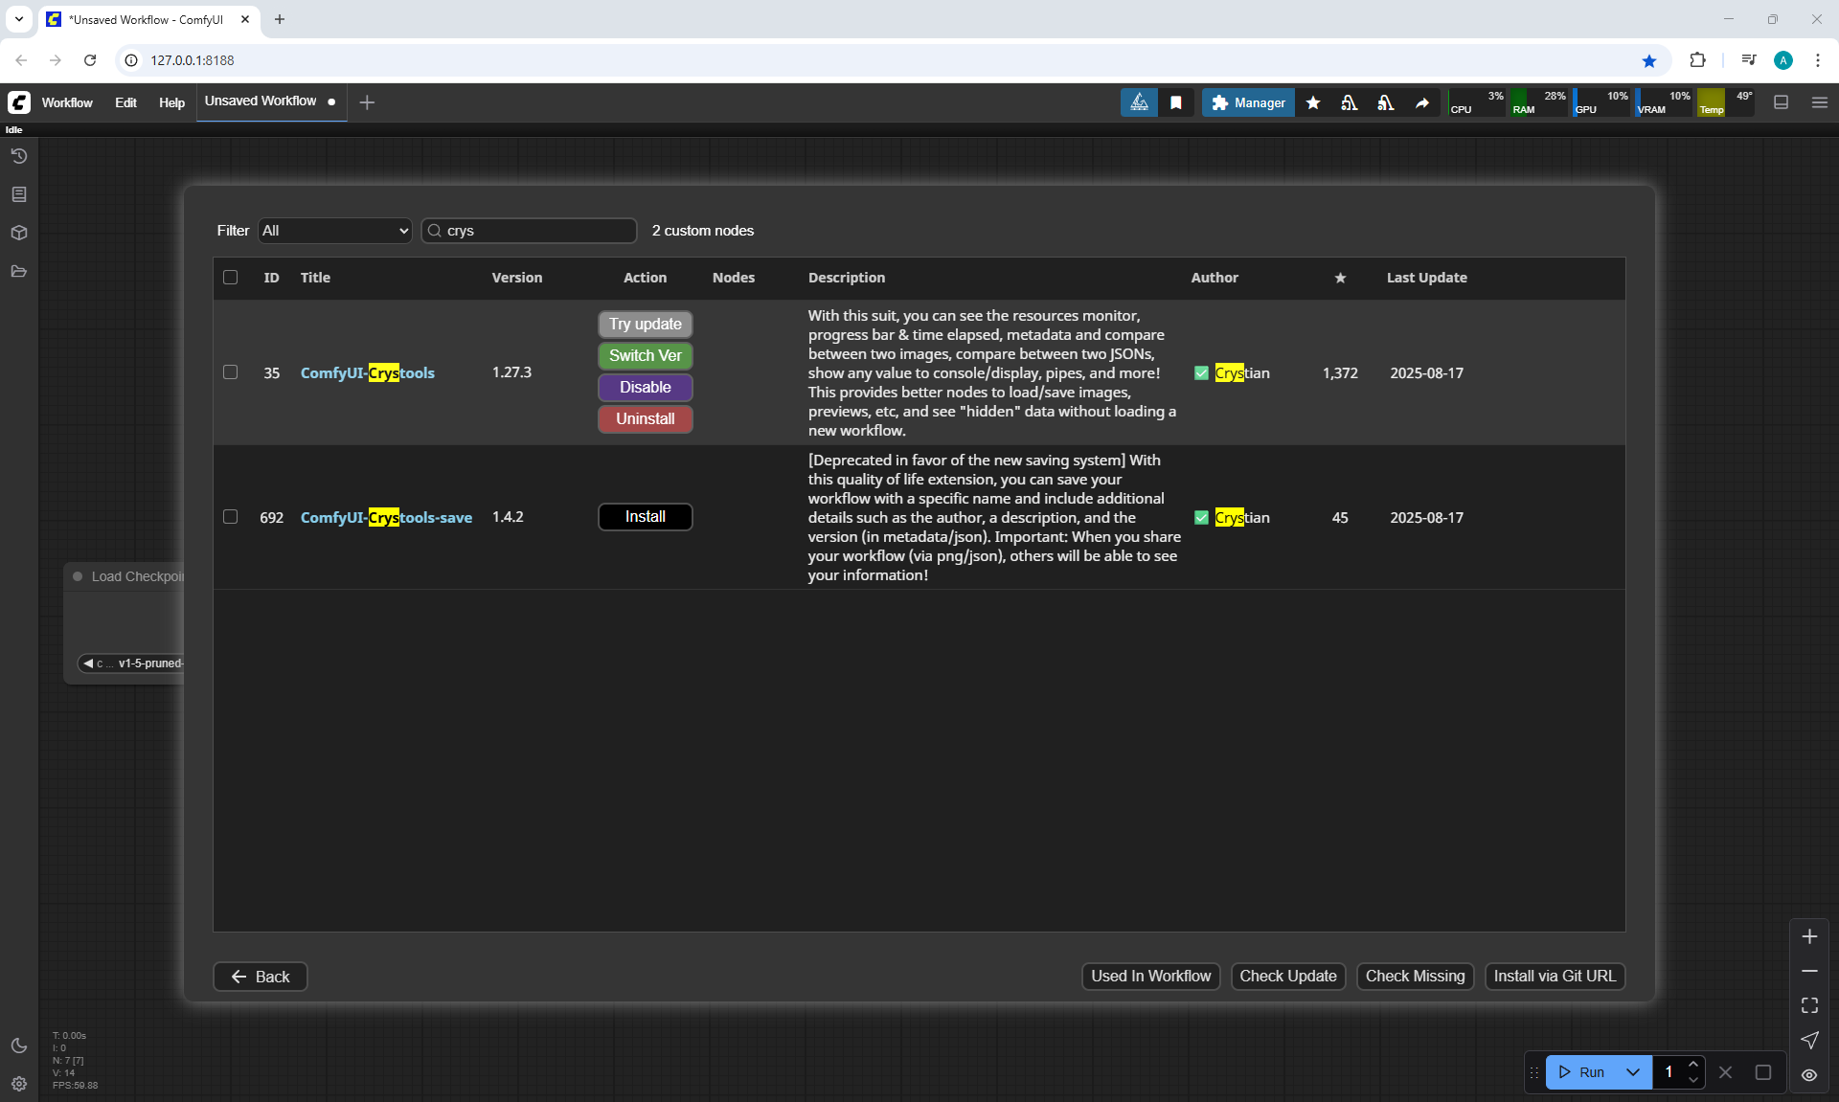1839x1102 pixels.
Task: Open the Workflow menu
Action: pos(67,102)
